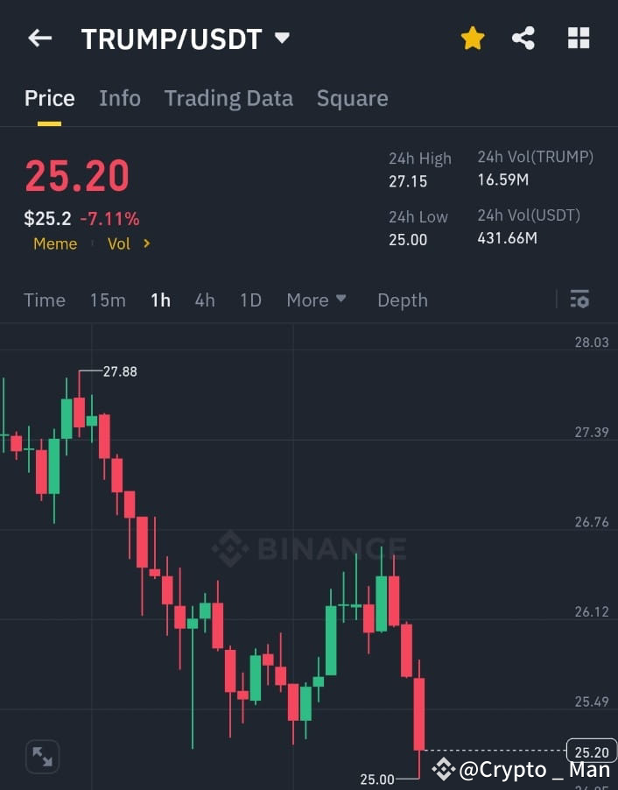Favorite TRUMP/USDT with the star icon
This screenshot has height=790, width=618.
click(473, 38)
